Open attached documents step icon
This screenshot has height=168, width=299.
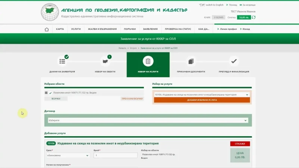(191, 61)
